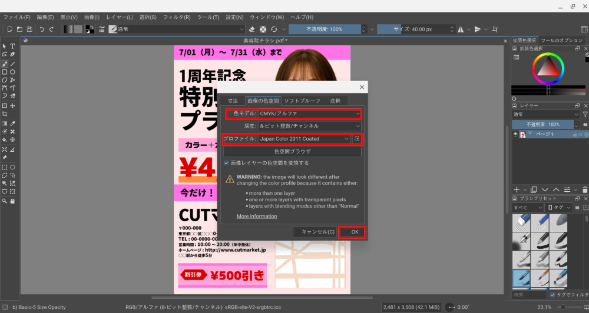Viewport: 589px width, 313px height.
Task: Toggle タグでフィルタ checkbox
Action: point(552,295)
